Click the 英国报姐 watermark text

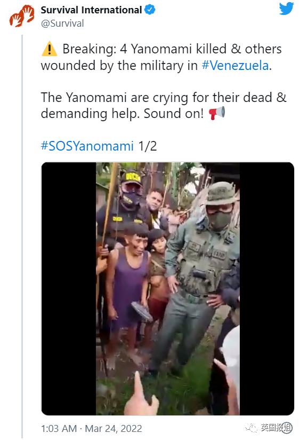pos(277,428)
